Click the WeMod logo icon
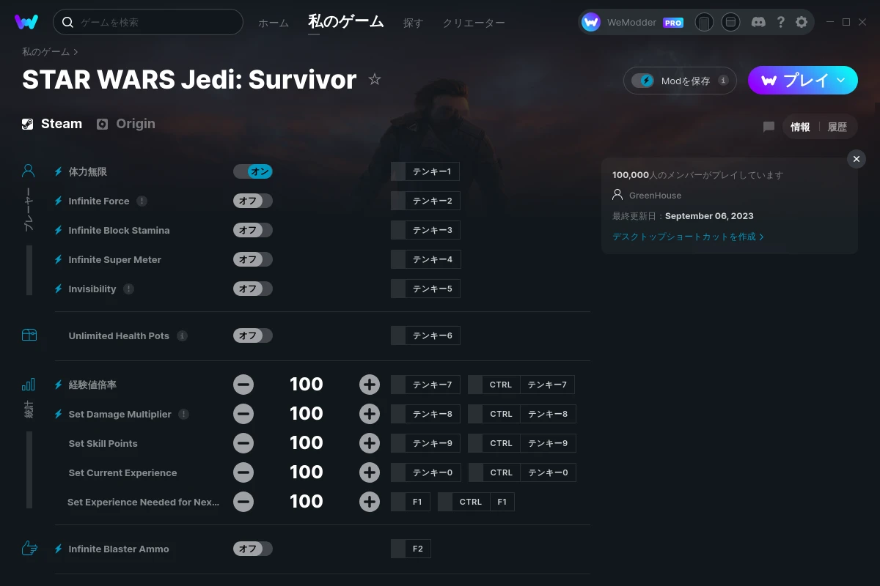 (26, 22)
